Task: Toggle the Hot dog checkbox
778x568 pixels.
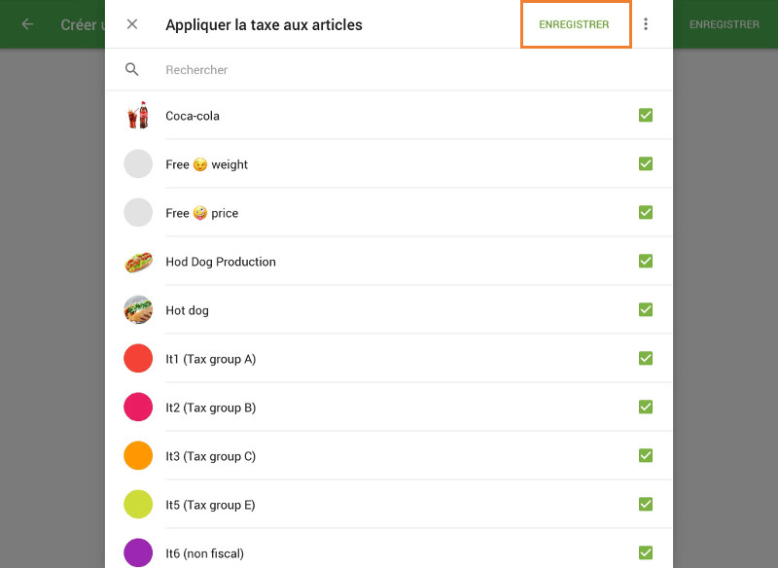Action: 646,309
